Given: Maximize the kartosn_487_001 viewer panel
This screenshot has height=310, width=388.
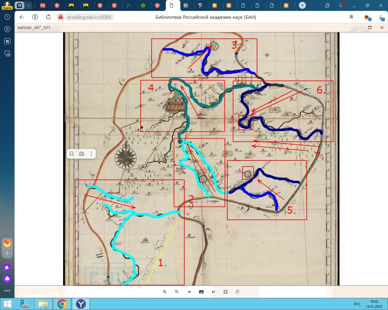Looking at the screenshot, I should click(x=370, y=28).
